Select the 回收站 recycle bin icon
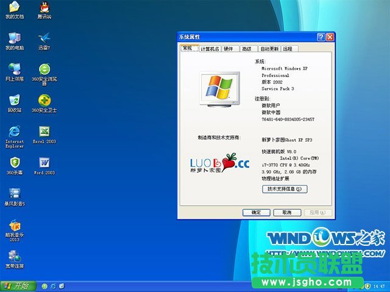 (13, 100)
